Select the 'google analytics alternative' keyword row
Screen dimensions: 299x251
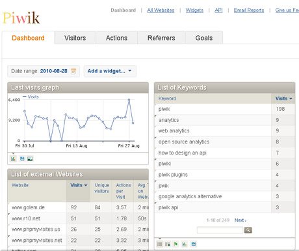click(x=224, y=196)
